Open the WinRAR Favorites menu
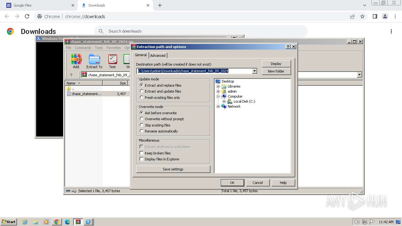The height and width of the screenshot is (226, 402). (114, 48)
